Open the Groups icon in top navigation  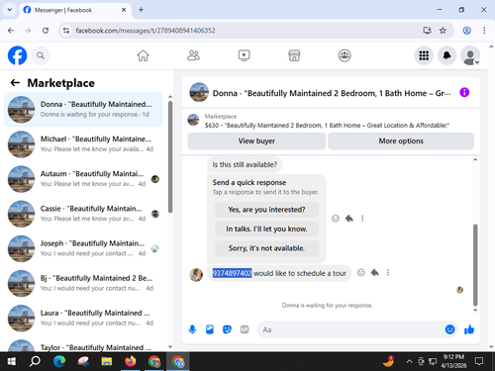(x=345, y=55)
